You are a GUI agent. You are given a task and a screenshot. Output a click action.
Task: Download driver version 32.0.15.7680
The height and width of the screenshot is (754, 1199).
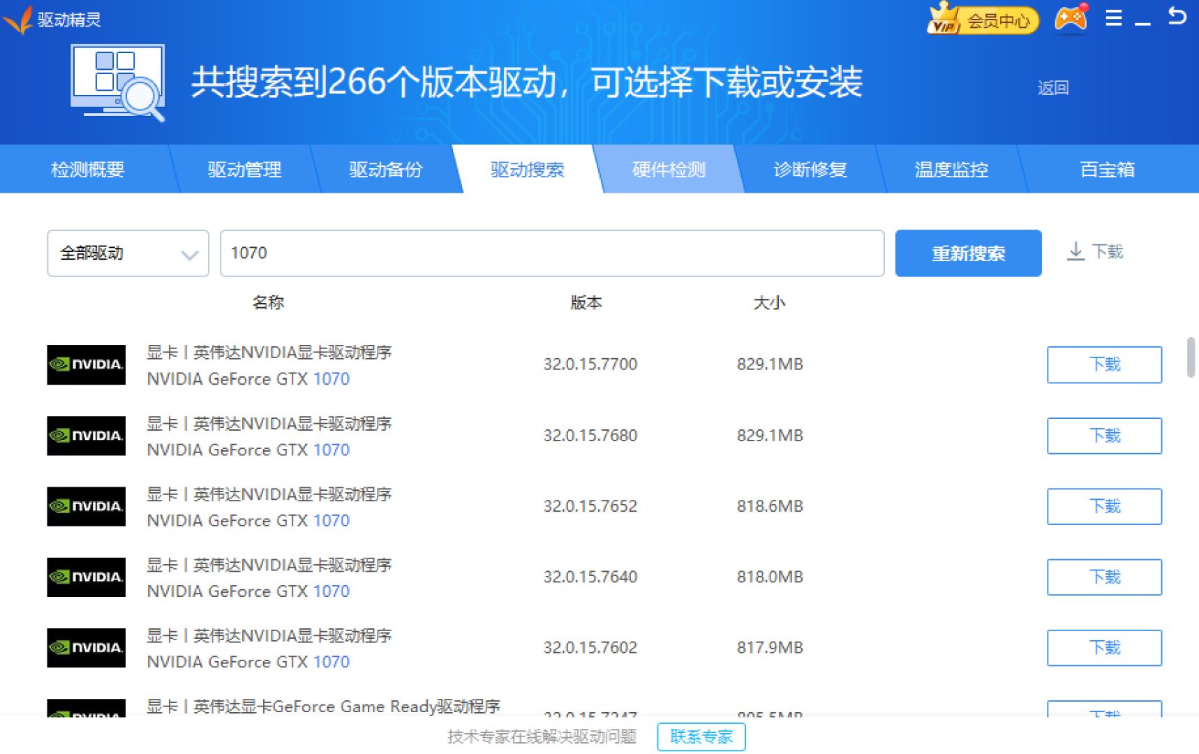coord(1105,436)
